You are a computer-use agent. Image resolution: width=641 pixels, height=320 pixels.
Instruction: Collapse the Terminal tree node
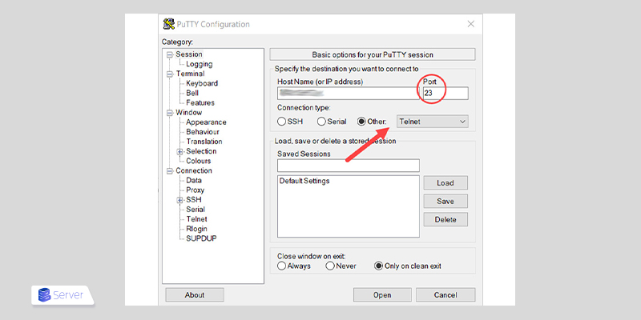pos(170,74)
